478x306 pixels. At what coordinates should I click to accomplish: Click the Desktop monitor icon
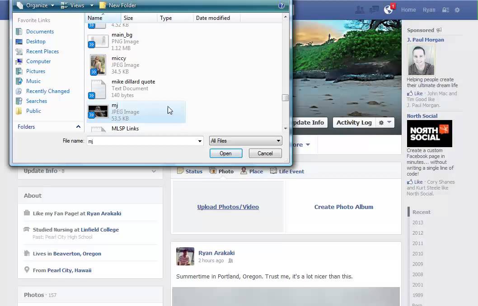19,42
